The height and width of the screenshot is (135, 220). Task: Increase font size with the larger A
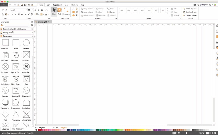(x=35, y=10)
